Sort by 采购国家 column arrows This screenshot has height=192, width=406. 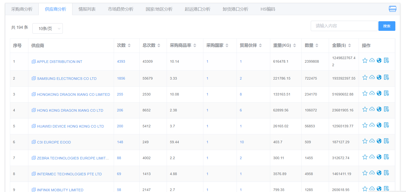click(x=227, y=45)
